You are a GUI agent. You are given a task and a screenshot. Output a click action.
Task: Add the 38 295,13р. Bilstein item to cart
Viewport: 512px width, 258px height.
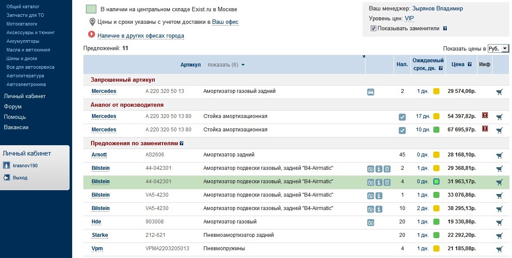[499, 209]
